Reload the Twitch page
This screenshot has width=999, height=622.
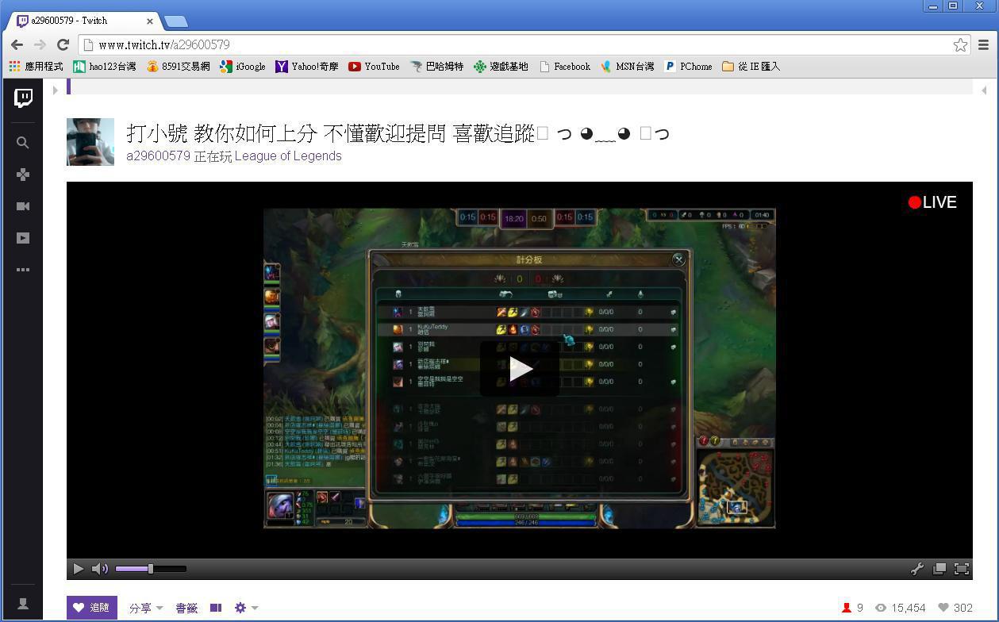click(63, 44)
